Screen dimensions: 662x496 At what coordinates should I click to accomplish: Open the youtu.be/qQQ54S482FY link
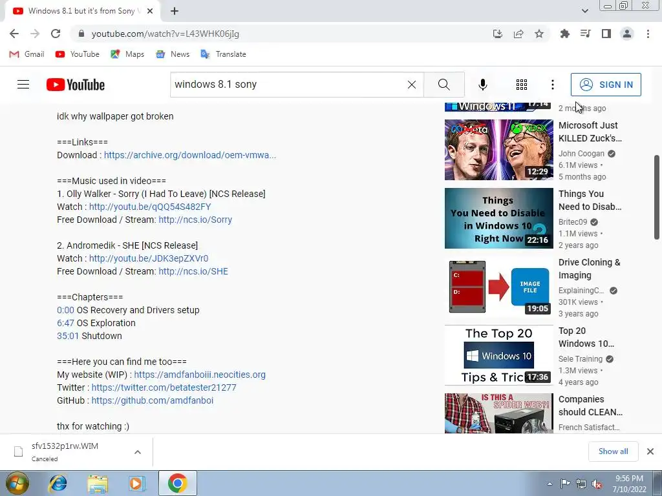pos(150,207)
